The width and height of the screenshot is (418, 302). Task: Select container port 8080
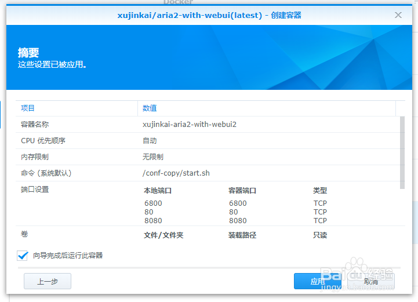tap(238, 221)
